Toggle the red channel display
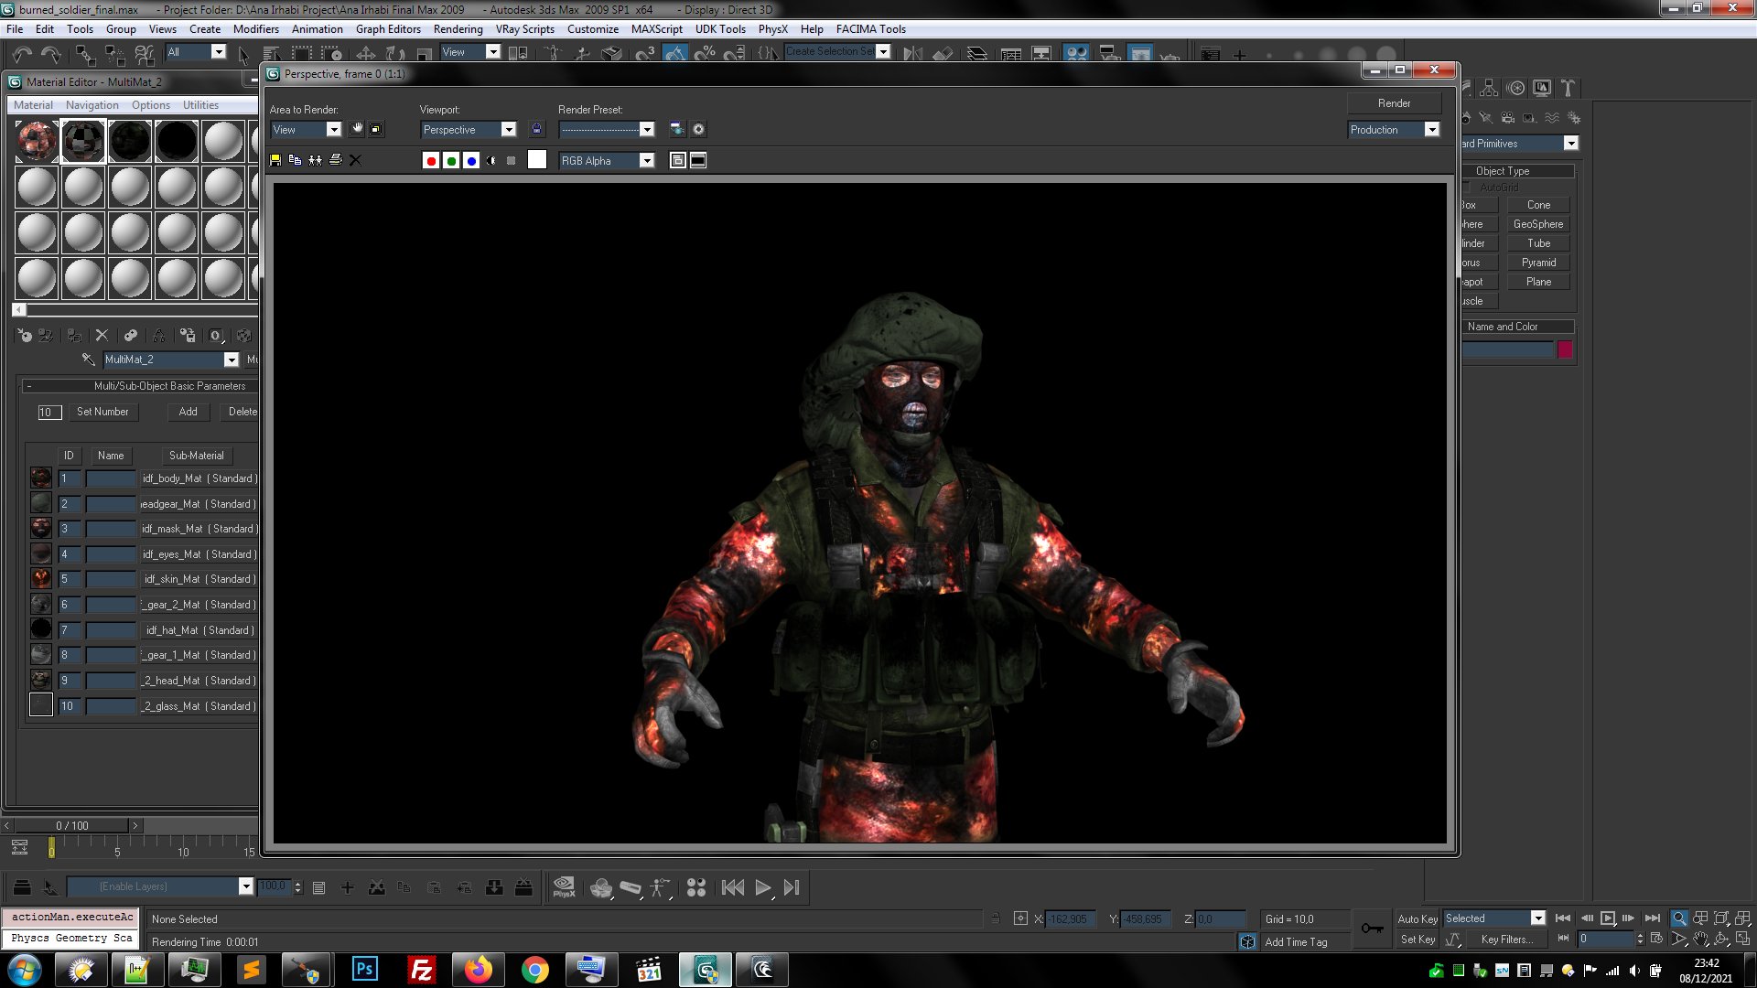 [431, 161]
